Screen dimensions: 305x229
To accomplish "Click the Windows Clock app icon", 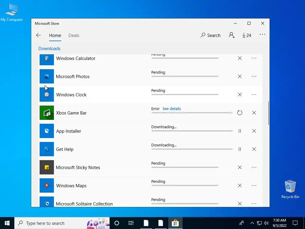I will [47, 95].
